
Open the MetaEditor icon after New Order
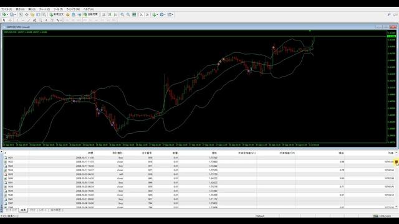[x=68, y=14]
